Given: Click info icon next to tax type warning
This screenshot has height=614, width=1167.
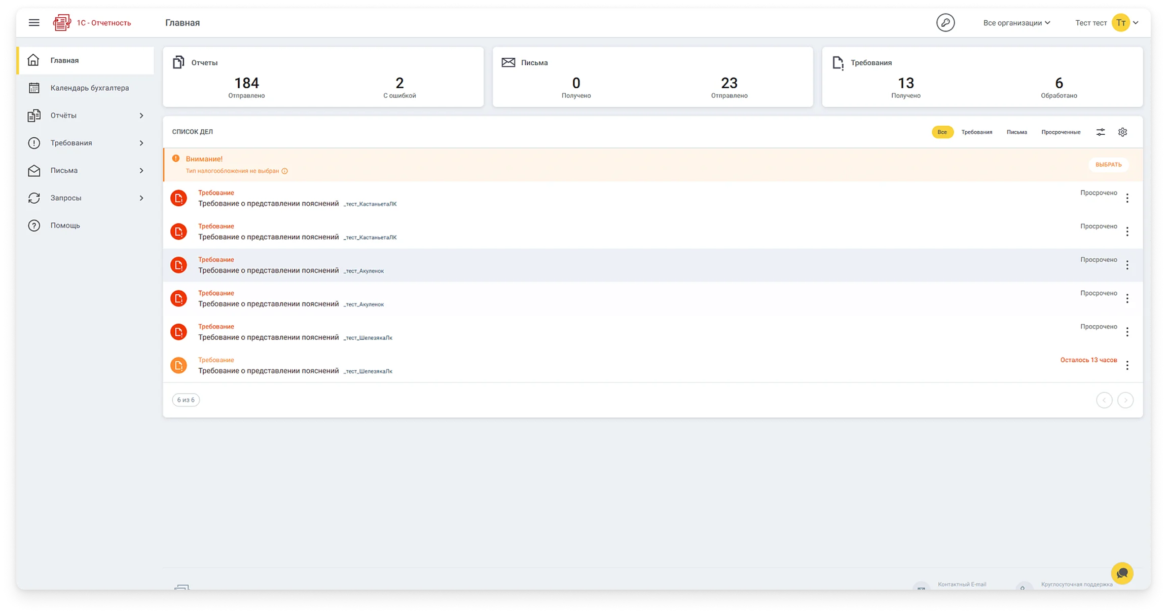Looking at the screenshot, I should click(x=284, y=171).
